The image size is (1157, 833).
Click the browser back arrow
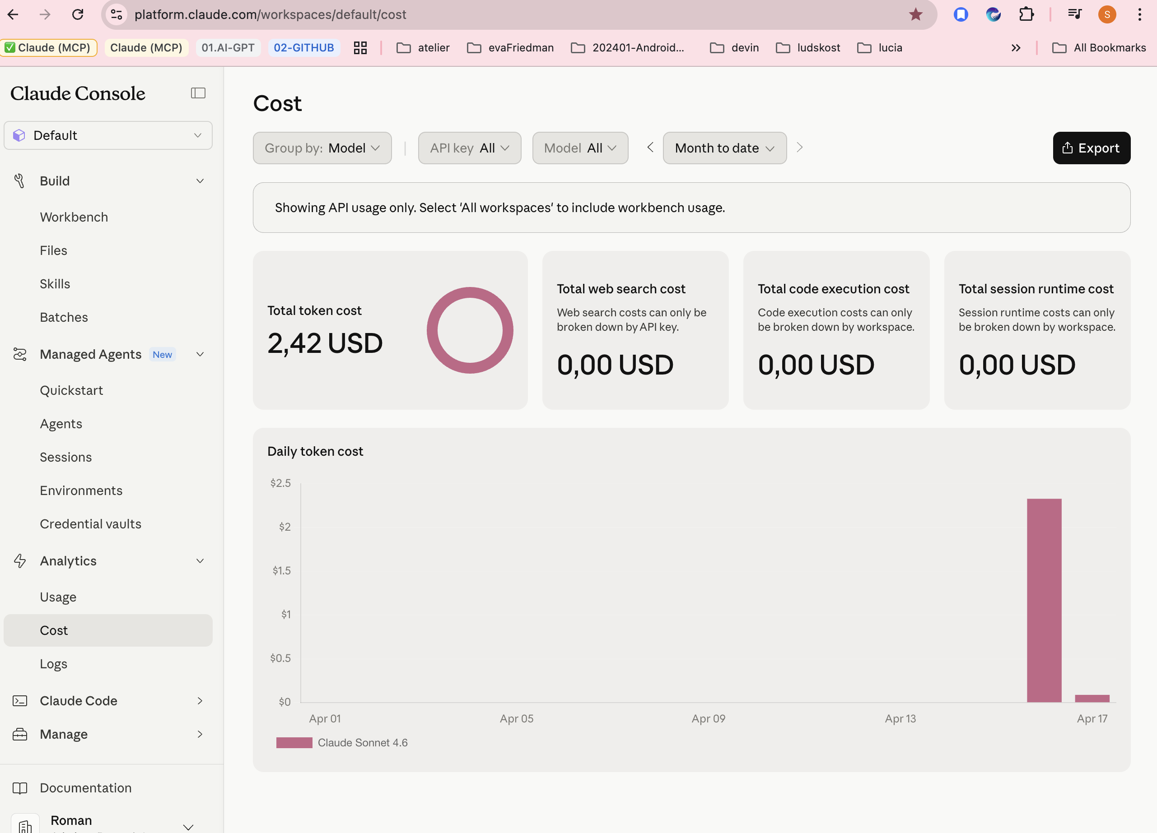click(x=13, y=14)
